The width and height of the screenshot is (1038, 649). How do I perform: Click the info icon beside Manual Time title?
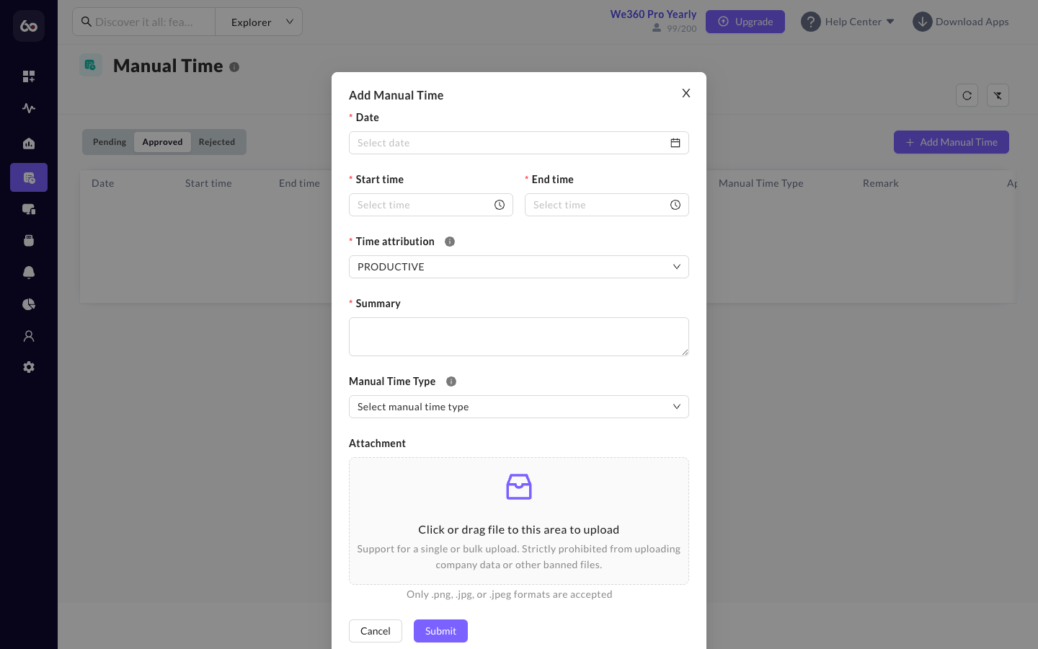[x=234, y=67]
